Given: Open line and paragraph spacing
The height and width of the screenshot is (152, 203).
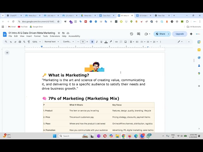Looking at the screenshot, I should pos(137,41).
